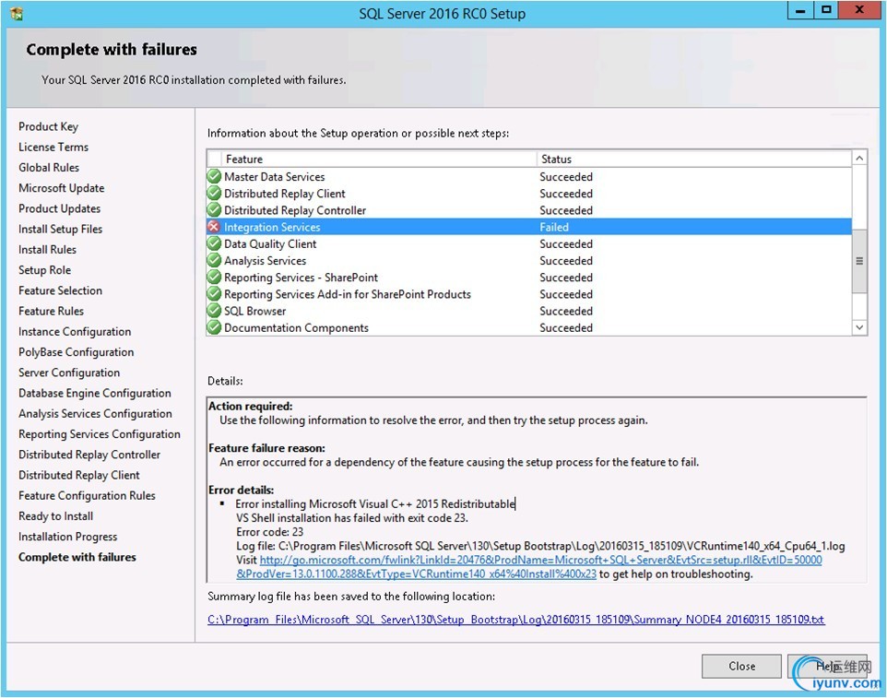
Task: Click the Failed status cell
Action: (554, 227)
